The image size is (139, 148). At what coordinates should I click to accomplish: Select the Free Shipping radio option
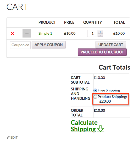pos(95,90)
